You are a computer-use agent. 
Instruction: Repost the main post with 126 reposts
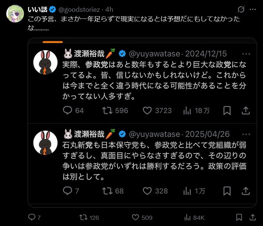84,217
